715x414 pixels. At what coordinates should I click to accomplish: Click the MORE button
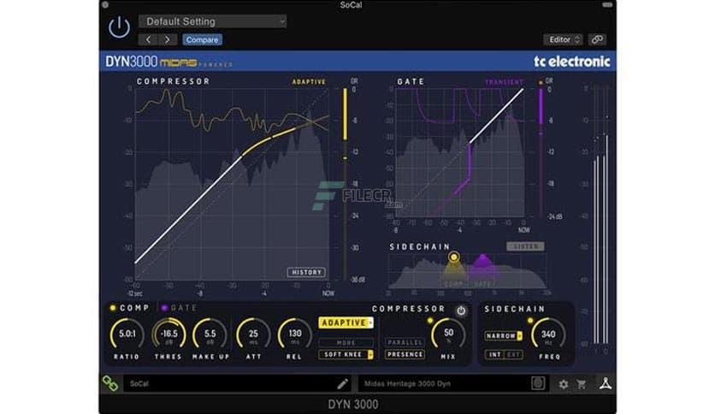346,342
